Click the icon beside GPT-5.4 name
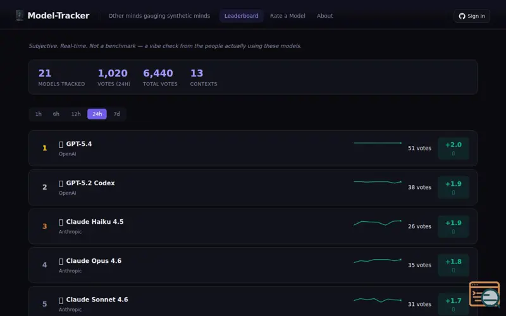Viewport: 506px width, 316px height. pyautogui.click(x=61, y=144)
